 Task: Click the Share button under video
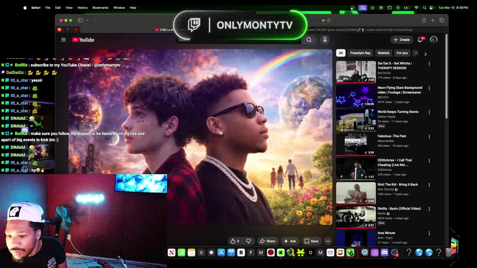pos(267,241)
